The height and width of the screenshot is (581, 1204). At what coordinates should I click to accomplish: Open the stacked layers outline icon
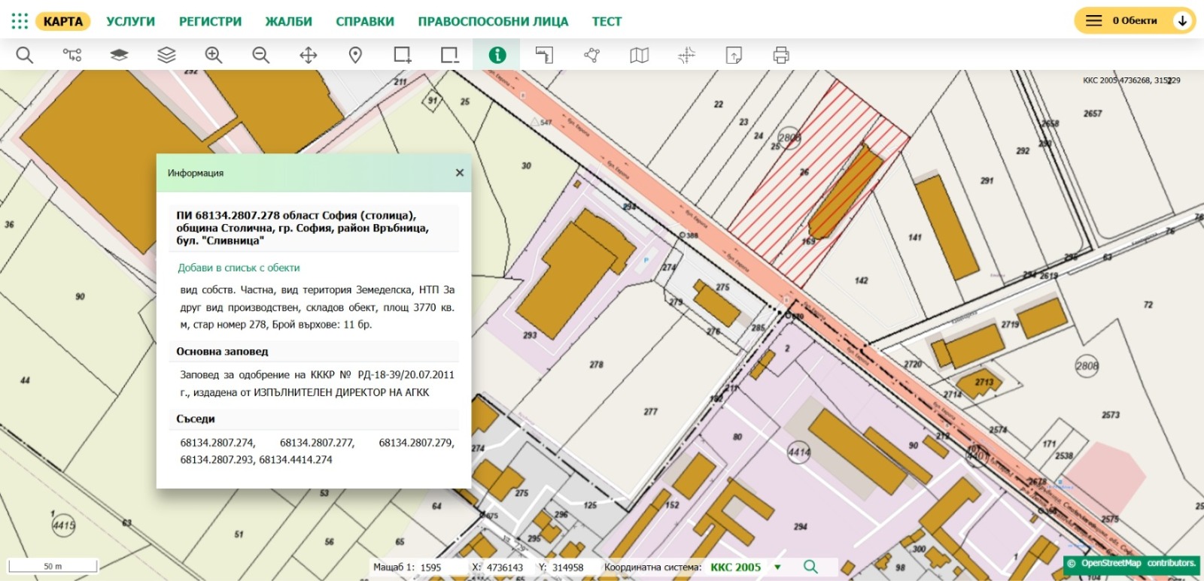tap(166, 55)
